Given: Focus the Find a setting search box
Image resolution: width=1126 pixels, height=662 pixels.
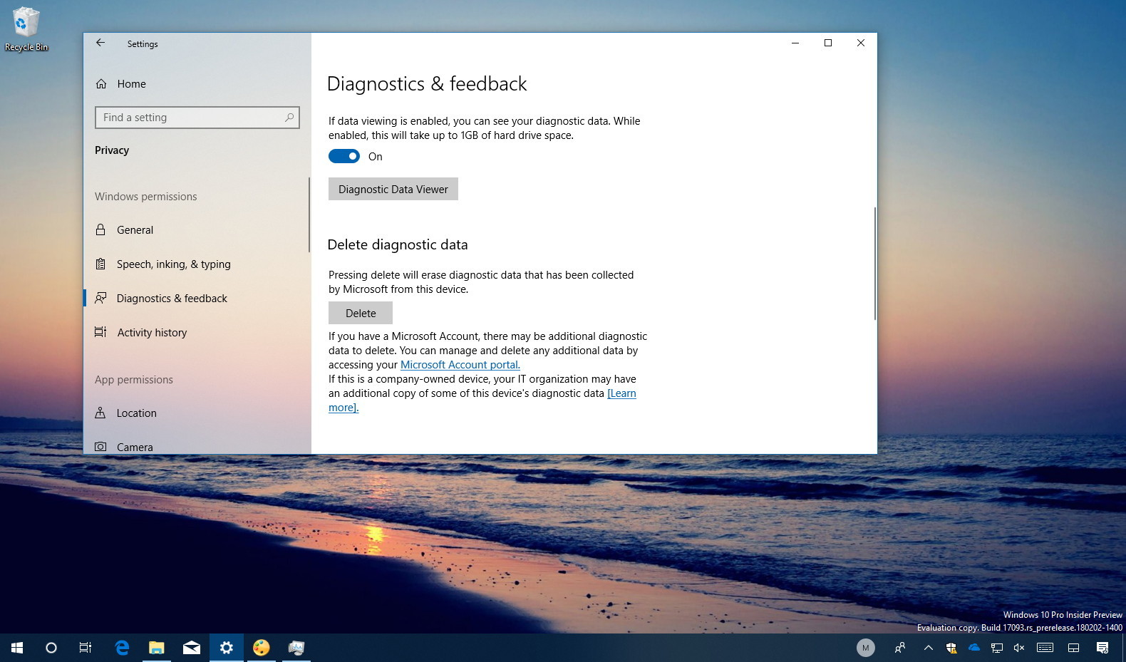Looking at the screenshot, I should point(197,118).
